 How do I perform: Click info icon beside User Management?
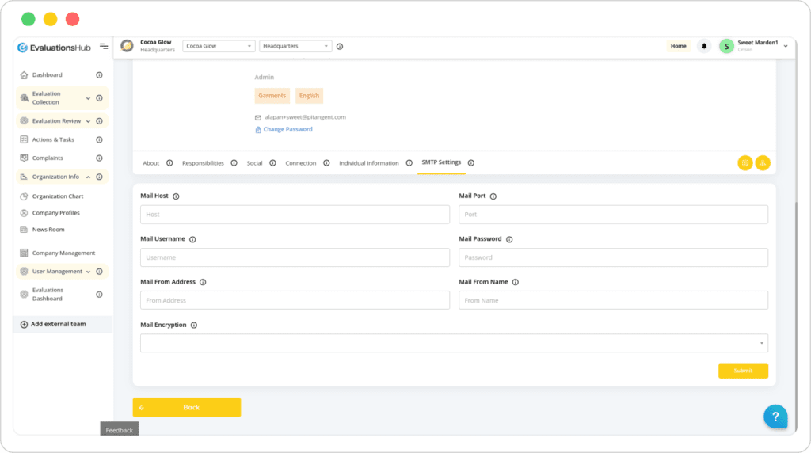point(99,272)
